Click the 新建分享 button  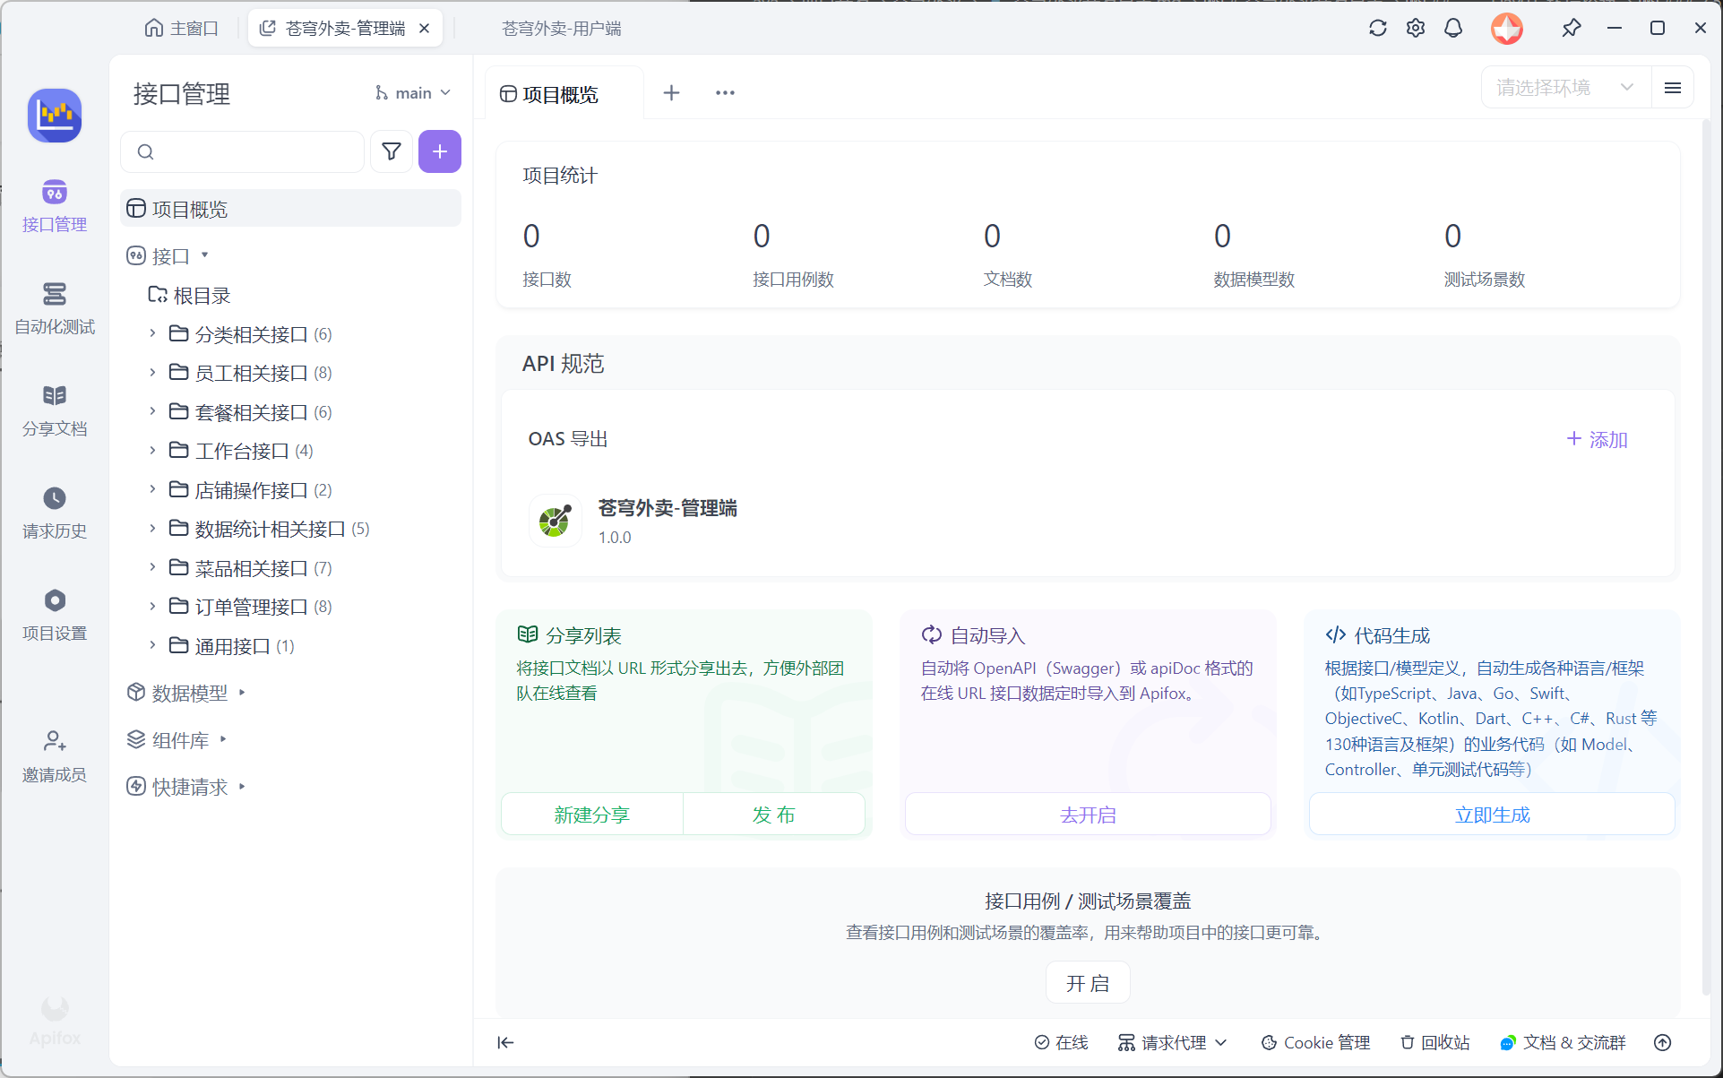pos(591,815)
